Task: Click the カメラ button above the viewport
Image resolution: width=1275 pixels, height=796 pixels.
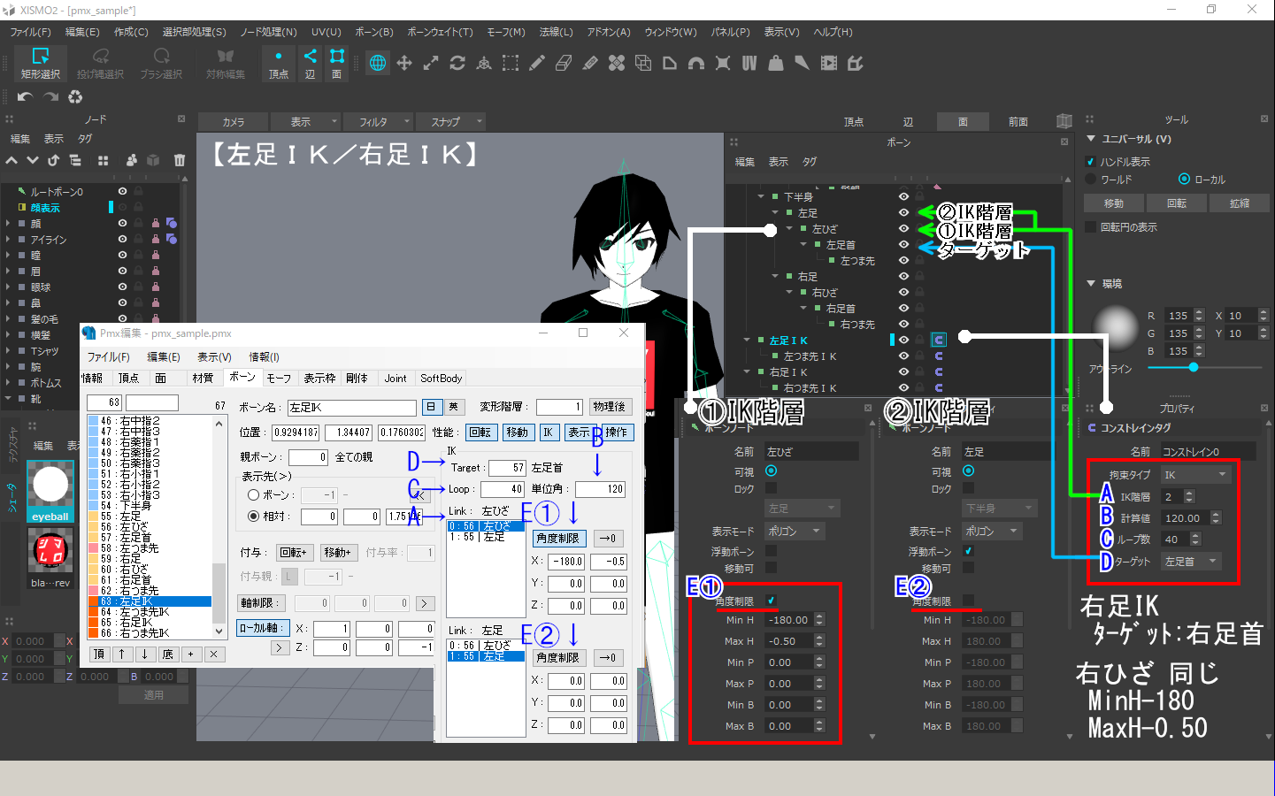Action: [234, 121]
